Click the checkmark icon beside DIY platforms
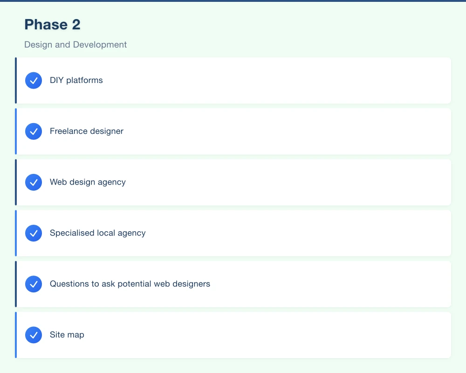The image size is (466, 373). point(34,80)
